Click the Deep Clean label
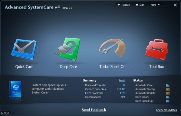 point(142,97)
